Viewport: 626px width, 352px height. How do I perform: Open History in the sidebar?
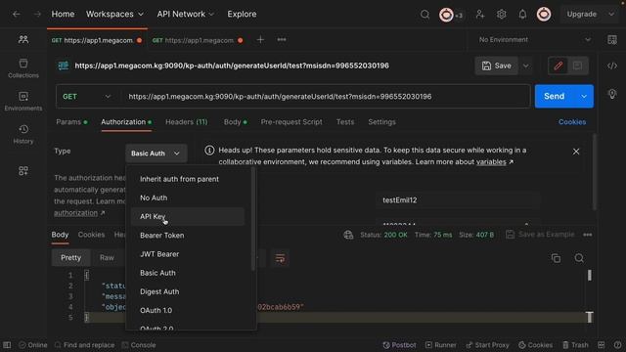coord(23,134)
